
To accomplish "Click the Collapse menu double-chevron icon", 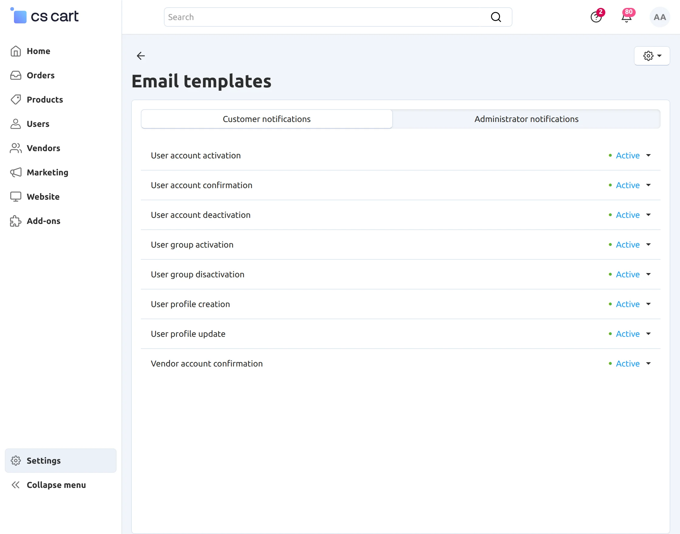I will (x=16, y=485).
